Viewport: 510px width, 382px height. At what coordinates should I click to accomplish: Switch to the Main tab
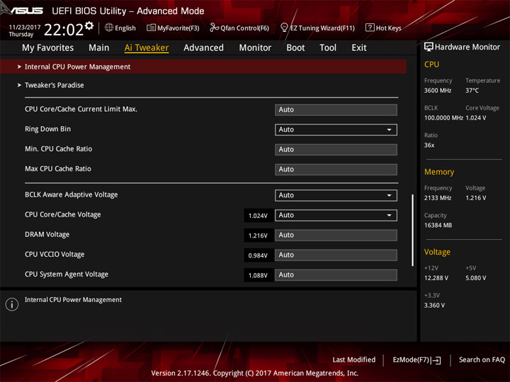tap(99, 48)
